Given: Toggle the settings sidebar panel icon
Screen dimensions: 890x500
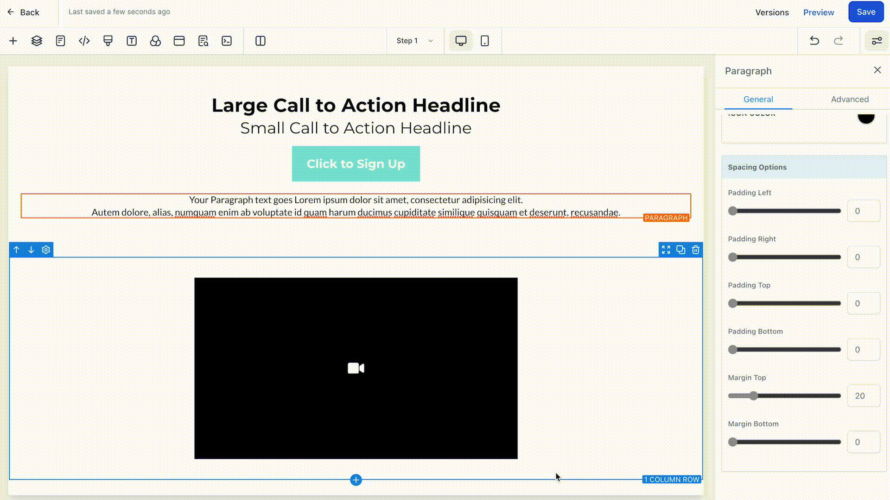Looking at the screenshot, I should pos(877,41).
